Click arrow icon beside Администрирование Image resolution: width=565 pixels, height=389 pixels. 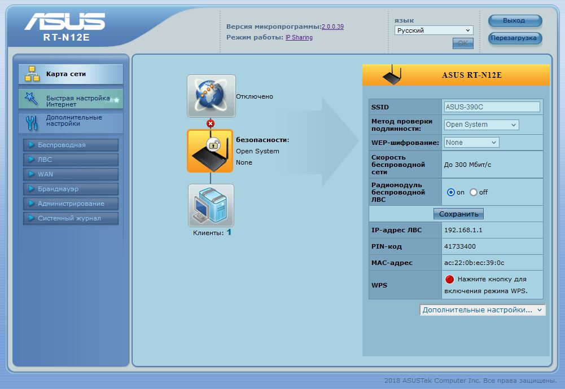pyautogui.click(x=32, y=204)
